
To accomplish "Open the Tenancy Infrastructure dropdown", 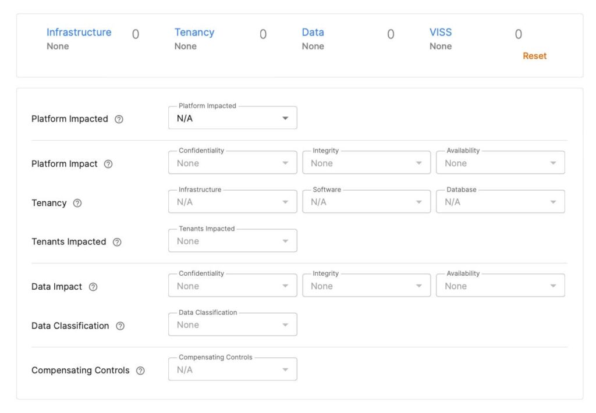I will point(232,202).
